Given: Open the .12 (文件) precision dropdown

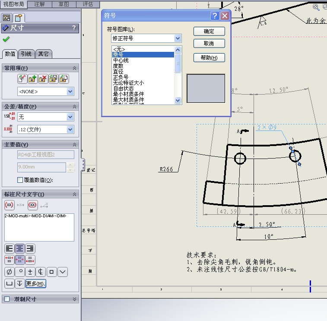Looking at the screenshot, I should coord(70,129).
